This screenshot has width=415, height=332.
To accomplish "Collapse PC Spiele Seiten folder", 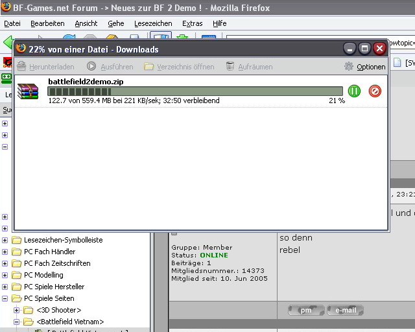I will (x=5, y=298).
